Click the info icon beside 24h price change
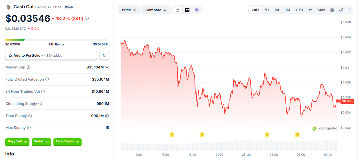The height and width of the screenshot is (158, 359). (87, 18)
